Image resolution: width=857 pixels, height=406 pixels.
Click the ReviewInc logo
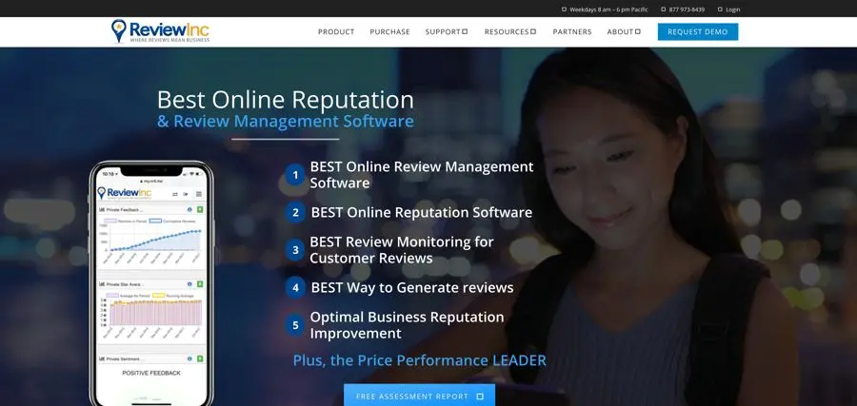point(160,31)
